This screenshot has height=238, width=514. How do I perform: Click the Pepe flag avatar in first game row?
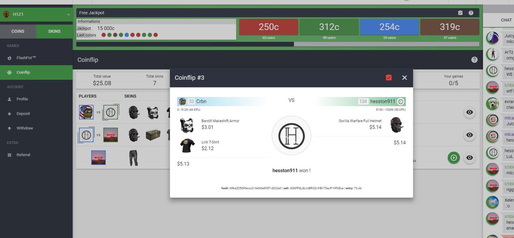(86, 112)
